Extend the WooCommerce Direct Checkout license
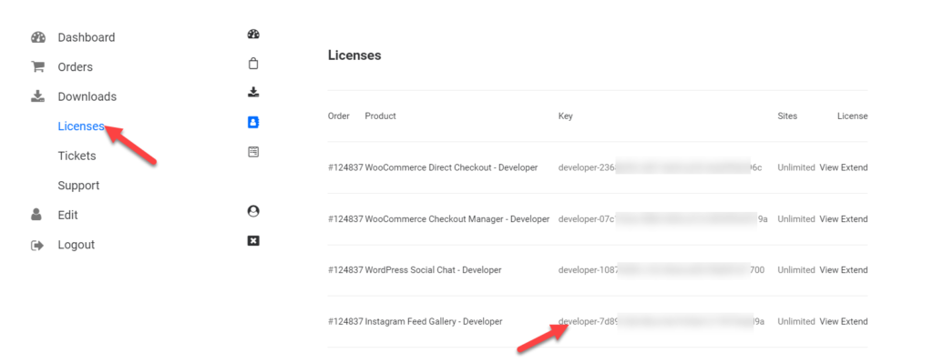933x363 pixels. (x=855, y=167)
